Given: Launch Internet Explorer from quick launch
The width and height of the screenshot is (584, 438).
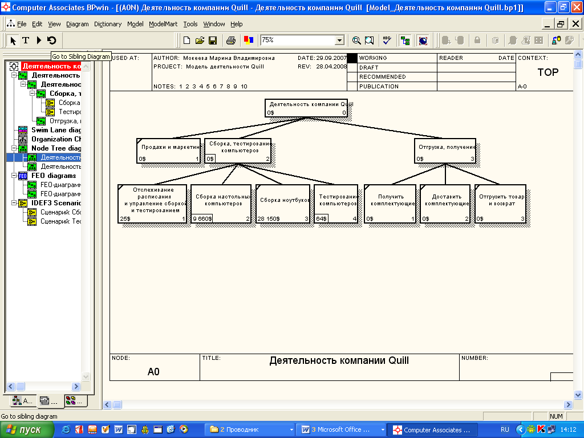Looking at the screenshot, I should (66, 429).
